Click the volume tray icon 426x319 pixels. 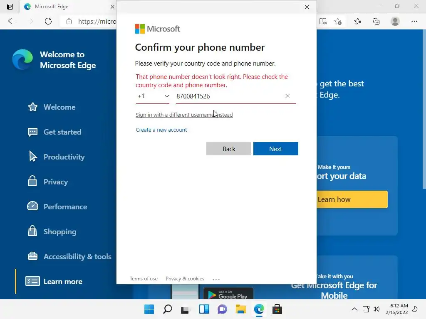(x=376, y=309)
